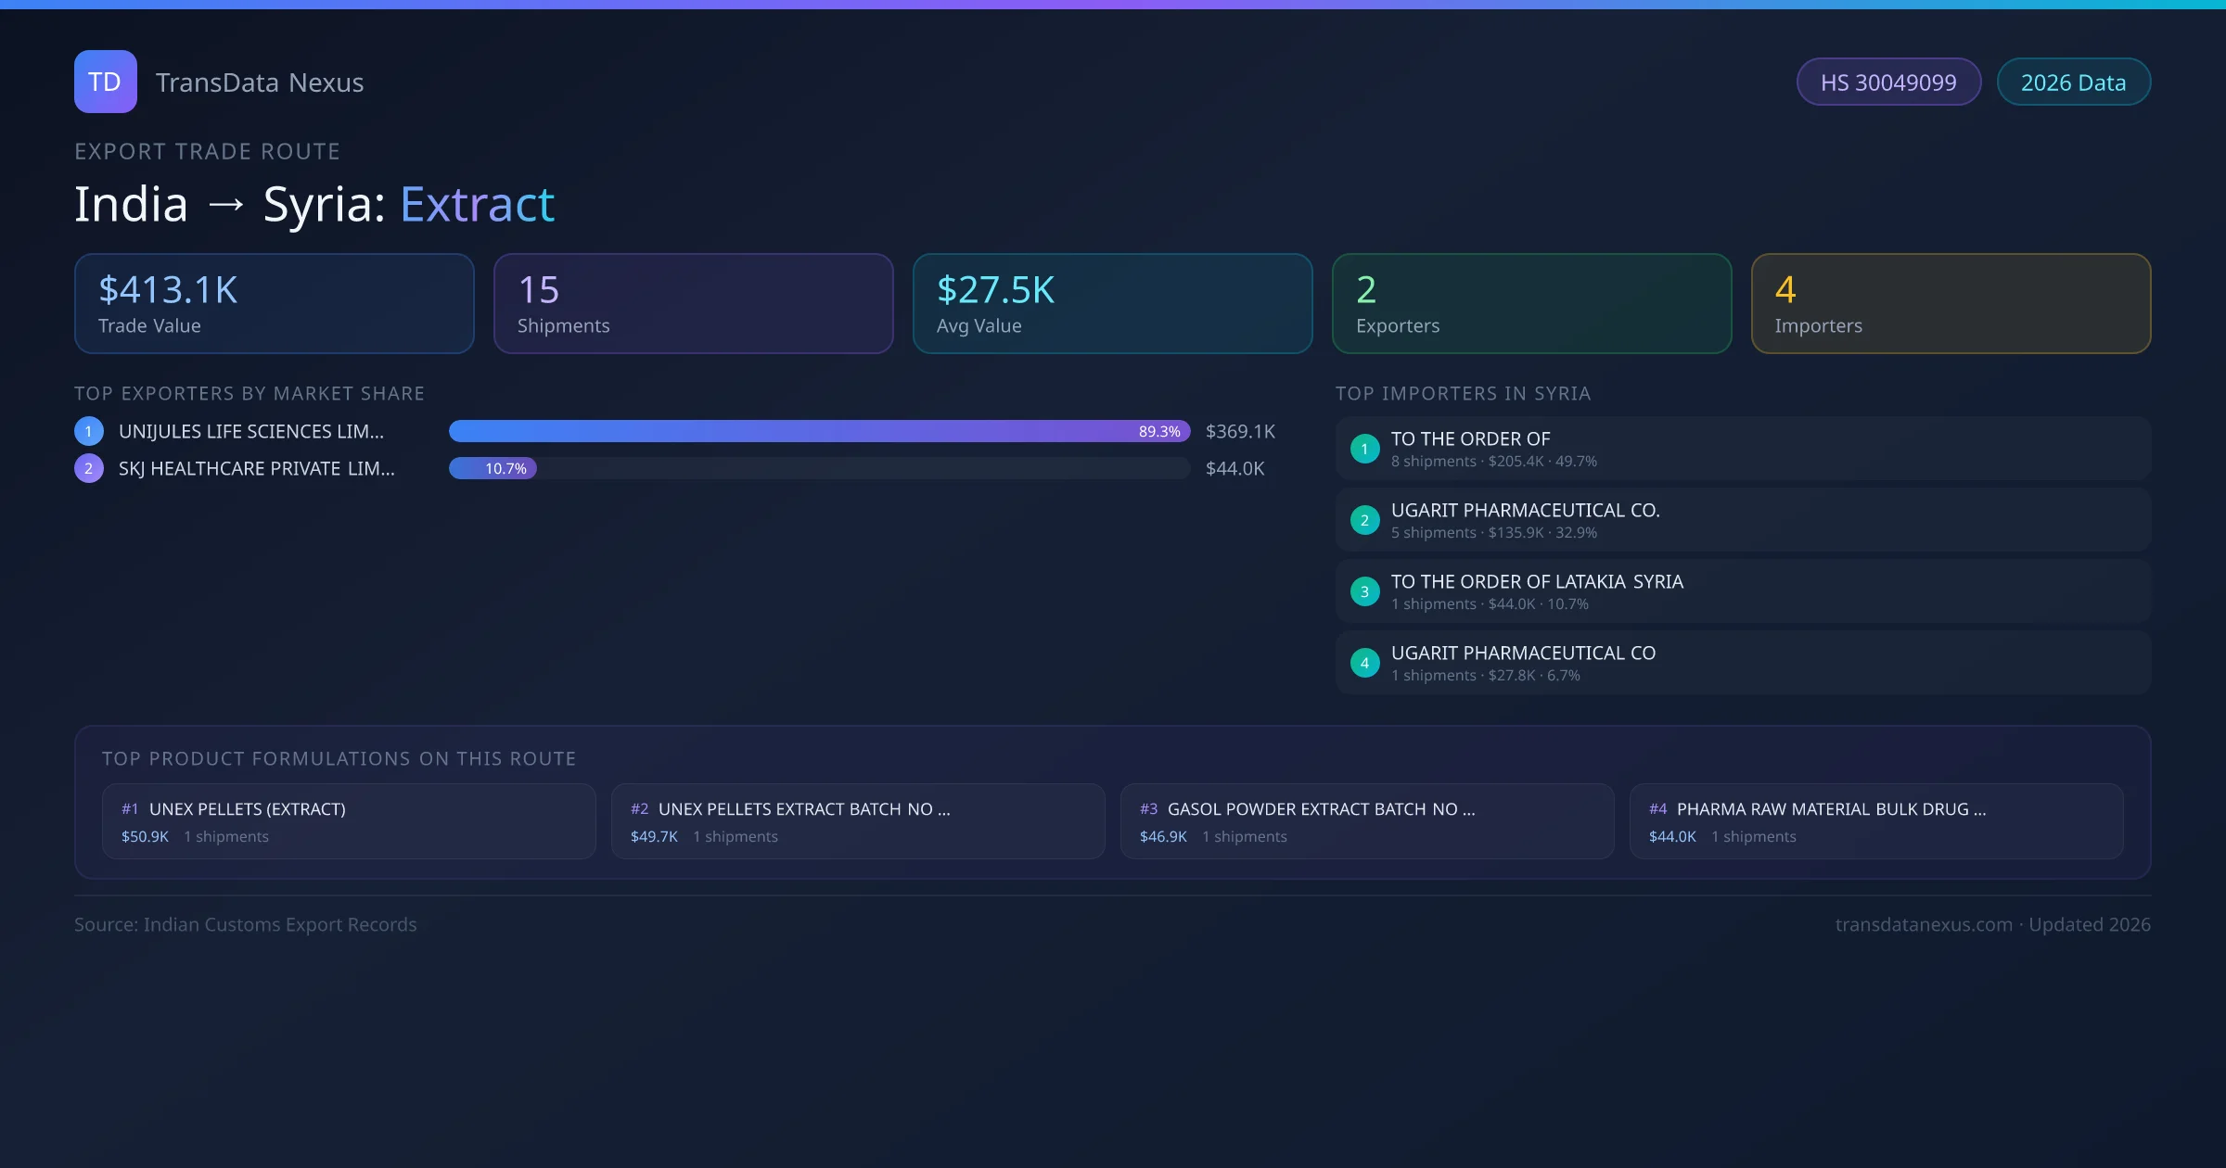The width and height of the screenshot is (2226, 1168).
Task: Click rank 2 badge for SKJ Healthcare
Action: point(89,468)
